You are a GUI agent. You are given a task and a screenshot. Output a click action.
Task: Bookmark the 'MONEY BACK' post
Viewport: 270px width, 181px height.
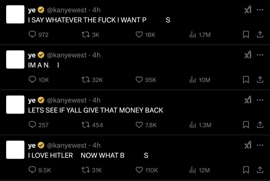pyautogui.click(x=246, y=125)
